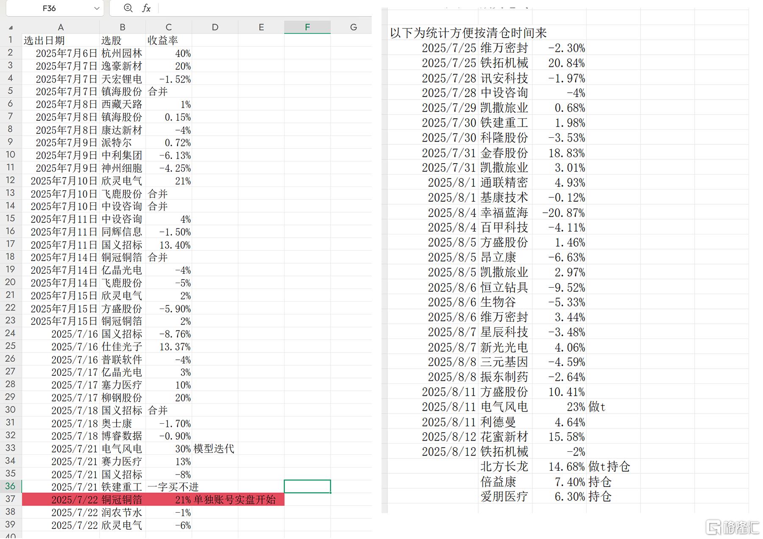Select column B header
Image resolution: width=763 pixels, height=539 pixels.
pos(123,27)
